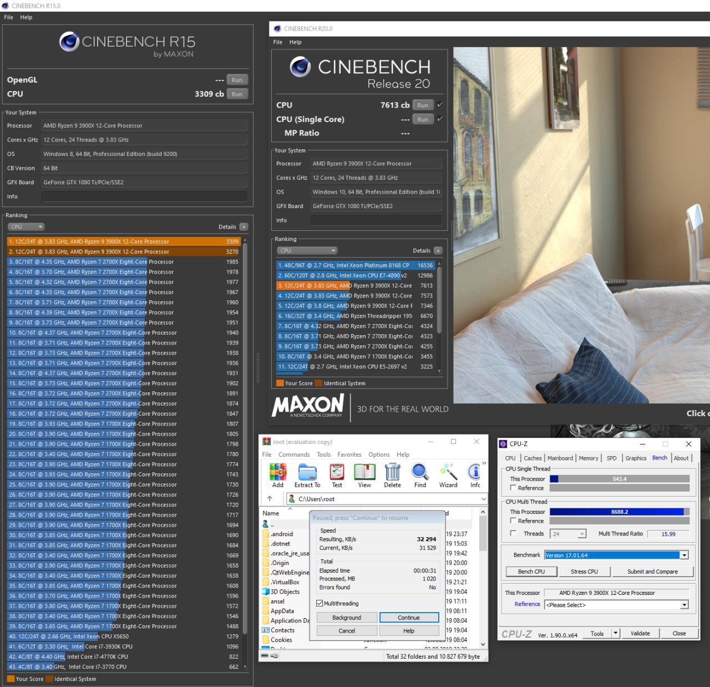
Task: Switch to the Mainboard tab in CPU-Z
Action: (560, 458)
